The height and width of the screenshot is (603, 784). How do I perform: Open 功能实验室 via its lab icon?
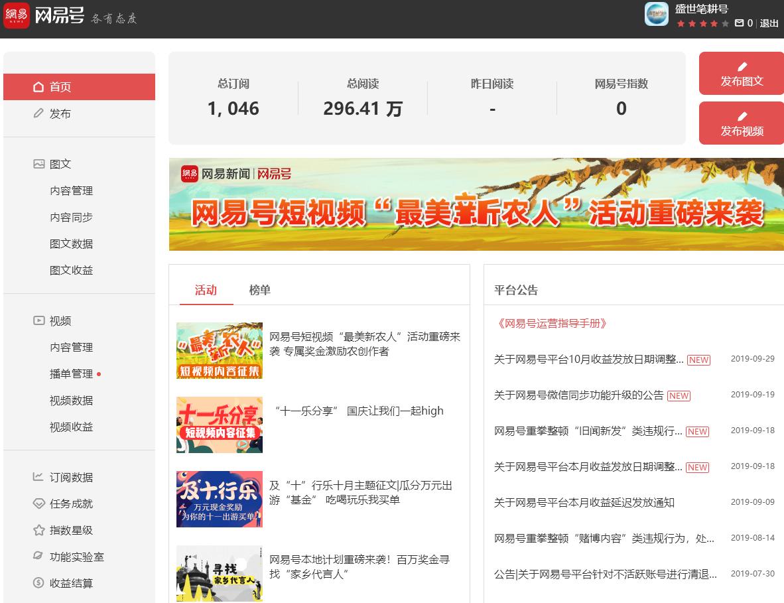tap(38, 557)
